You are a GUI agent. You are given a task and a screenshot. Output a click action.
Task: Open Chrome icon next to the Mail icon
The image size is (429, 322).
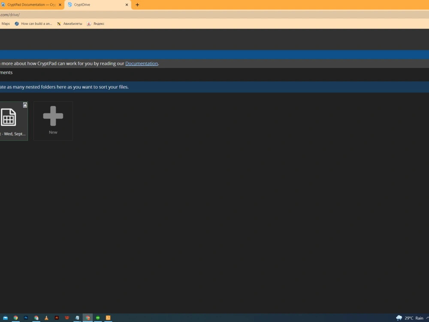coord(15,318)
